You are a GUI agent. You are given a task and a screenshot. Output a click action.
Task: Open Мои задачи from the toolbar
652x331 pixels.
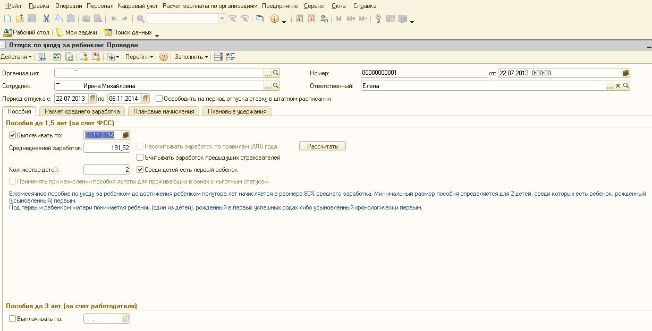click(77, 33)
